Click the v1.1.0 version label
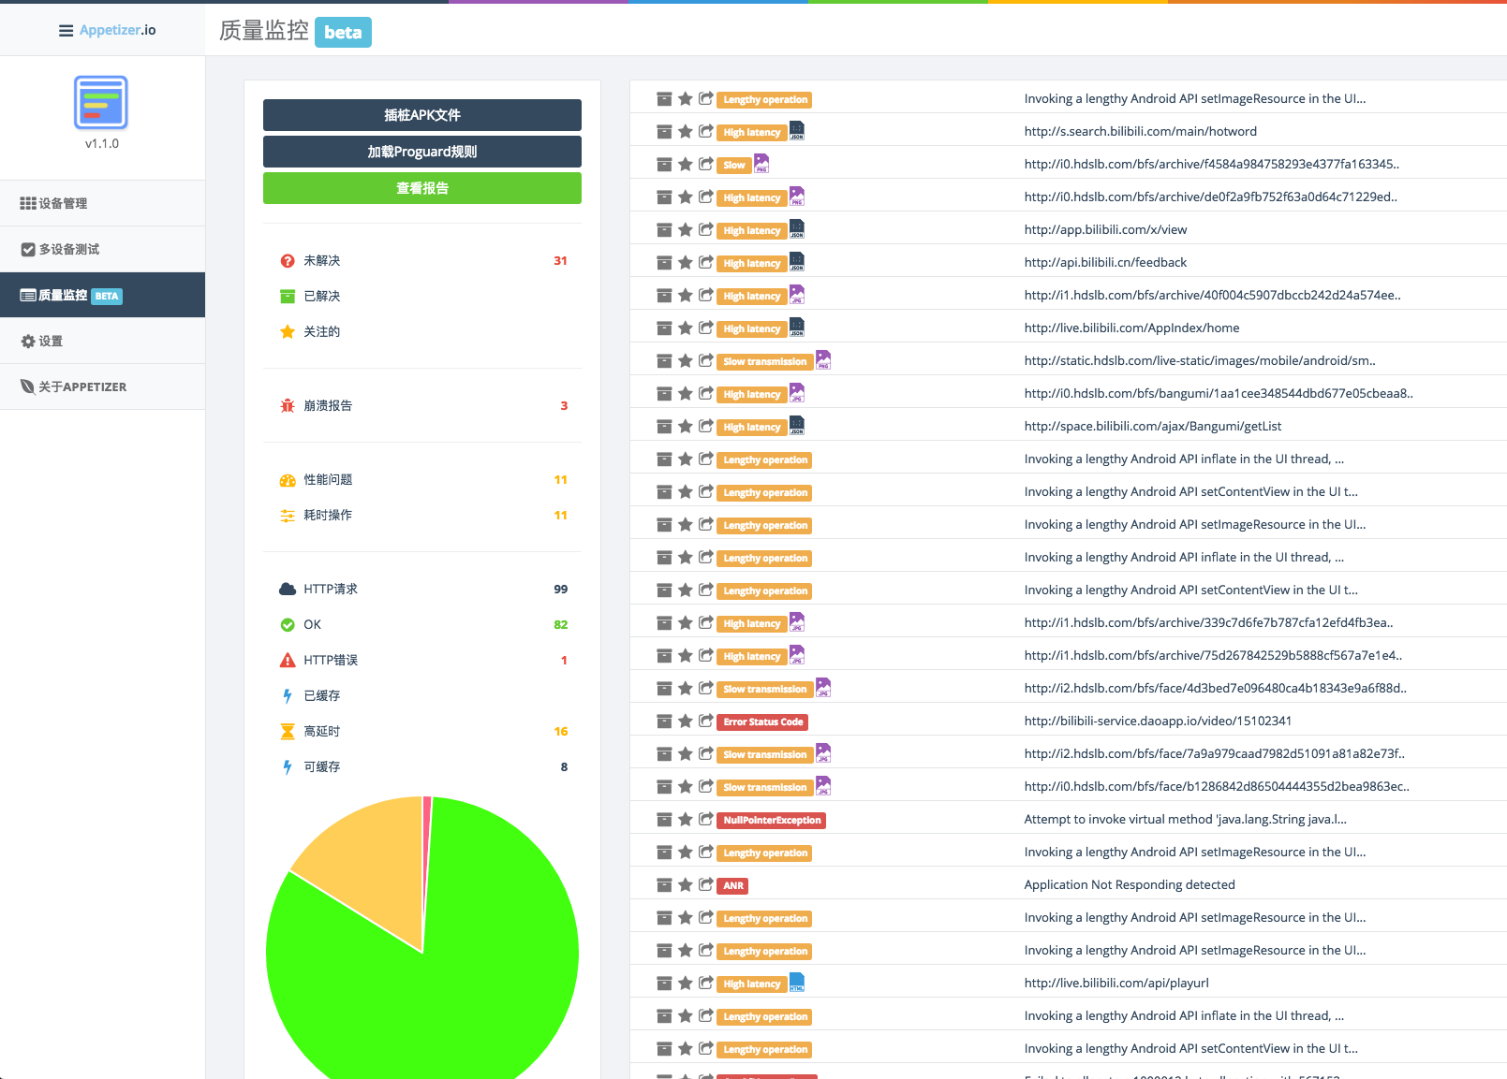The width and height of the screenshot is (1507, 1079). (x=102, y=143)
